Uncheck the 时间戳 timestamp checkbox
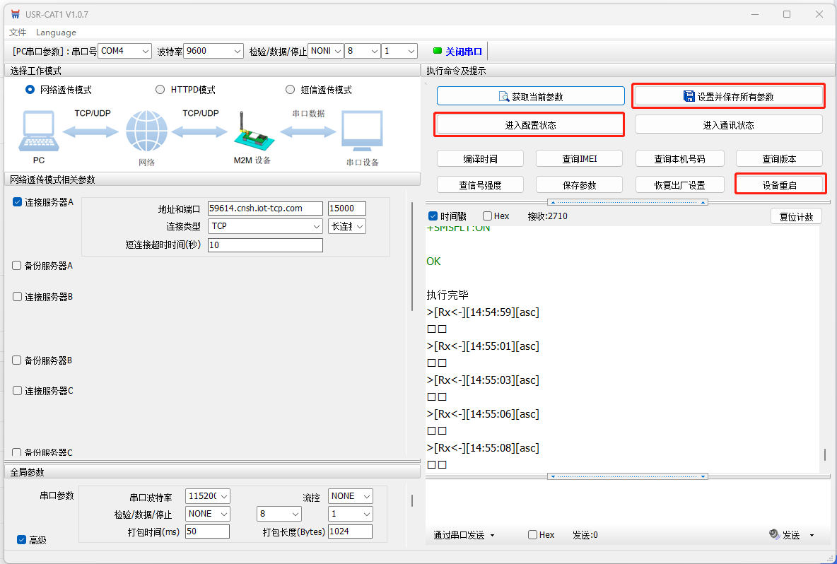 (433, 216)
